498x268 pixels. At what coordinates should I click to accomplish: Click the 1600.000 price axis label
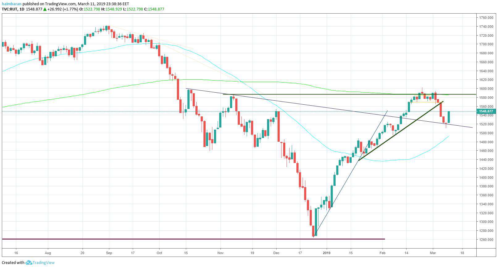pyautogui.click(x=486, y=89)
